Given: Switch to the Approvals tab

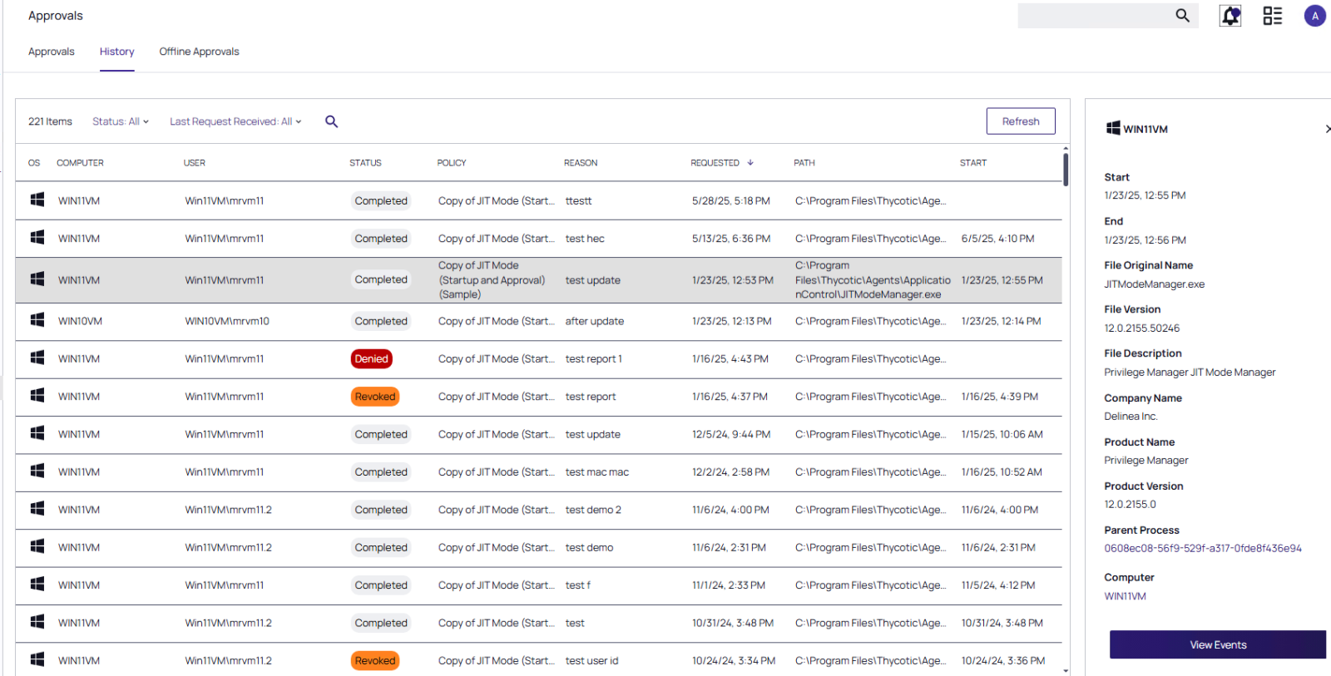Looking at the screenshot, I should tap(52, 52).
